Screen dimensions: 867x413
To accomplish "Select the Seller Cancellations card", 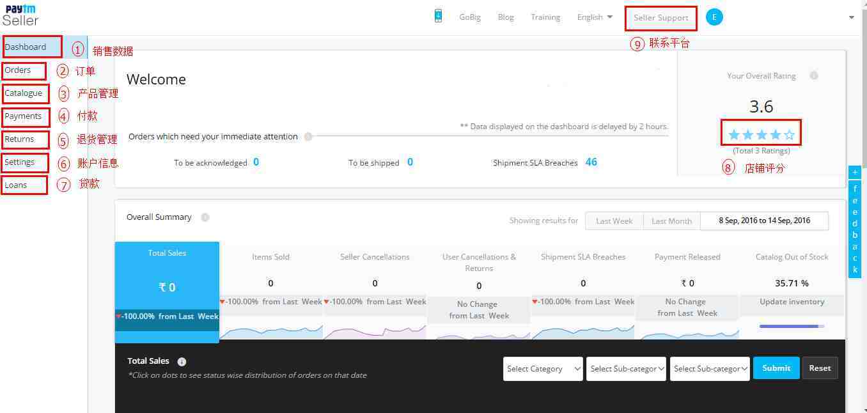I will [375, 292].
